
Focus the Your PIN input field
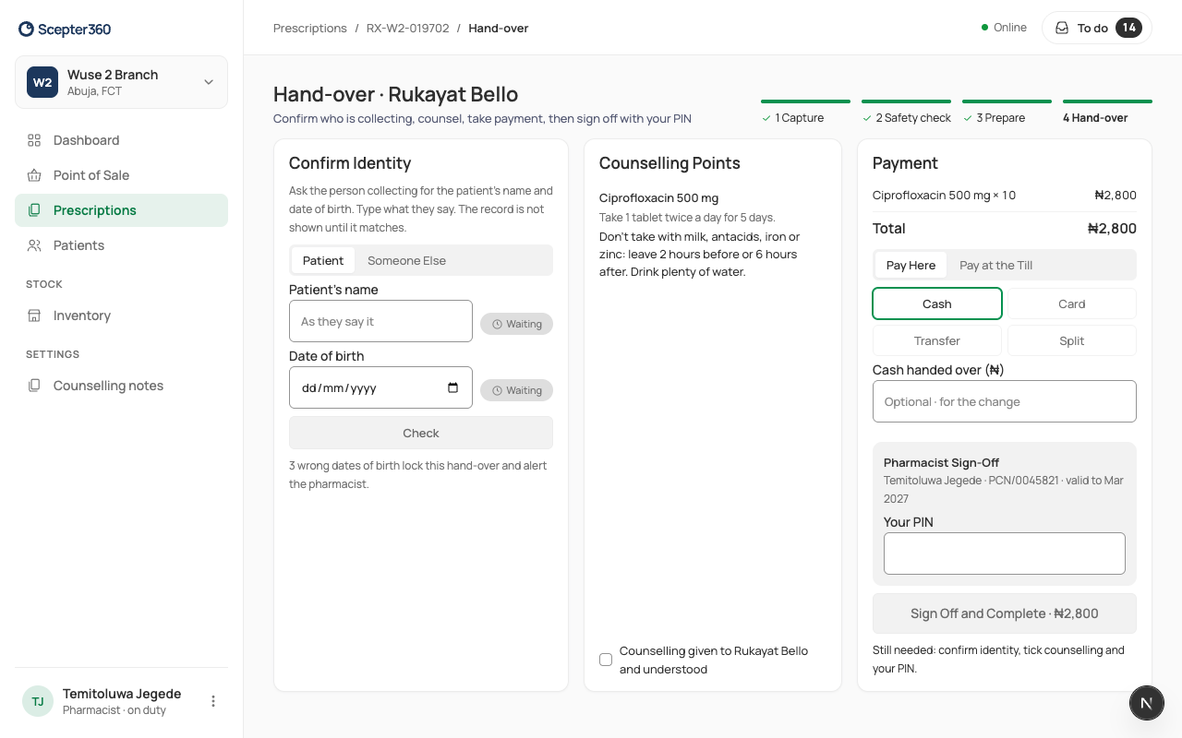click(x=1005, y=553)
